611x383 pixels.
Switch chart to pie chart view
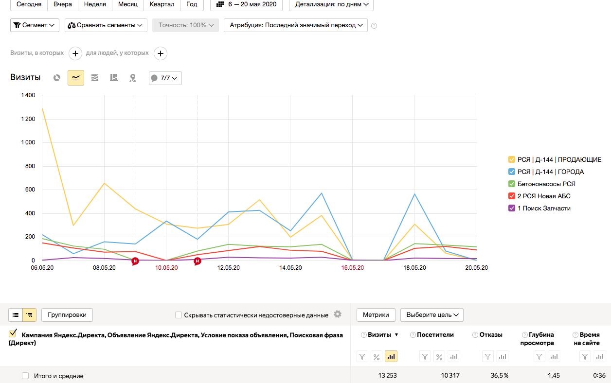click(57, 78)
